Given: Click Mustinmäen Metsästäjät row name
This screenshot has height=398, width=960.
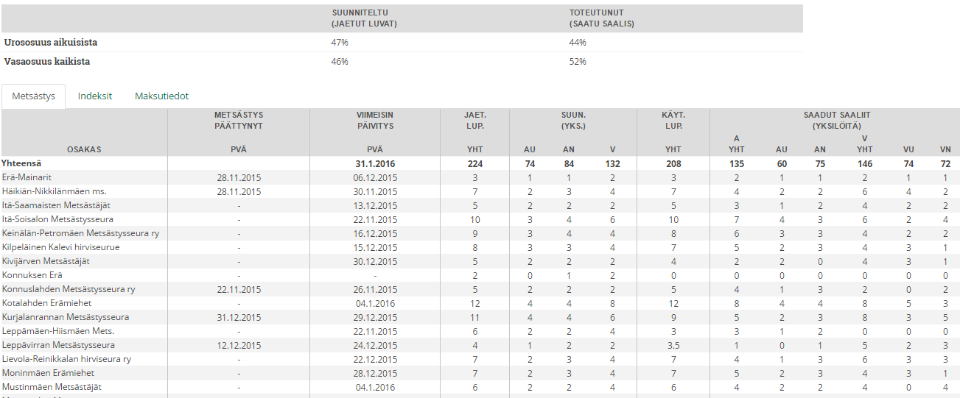Looking at the screenshot, I should tap(52, 387).
